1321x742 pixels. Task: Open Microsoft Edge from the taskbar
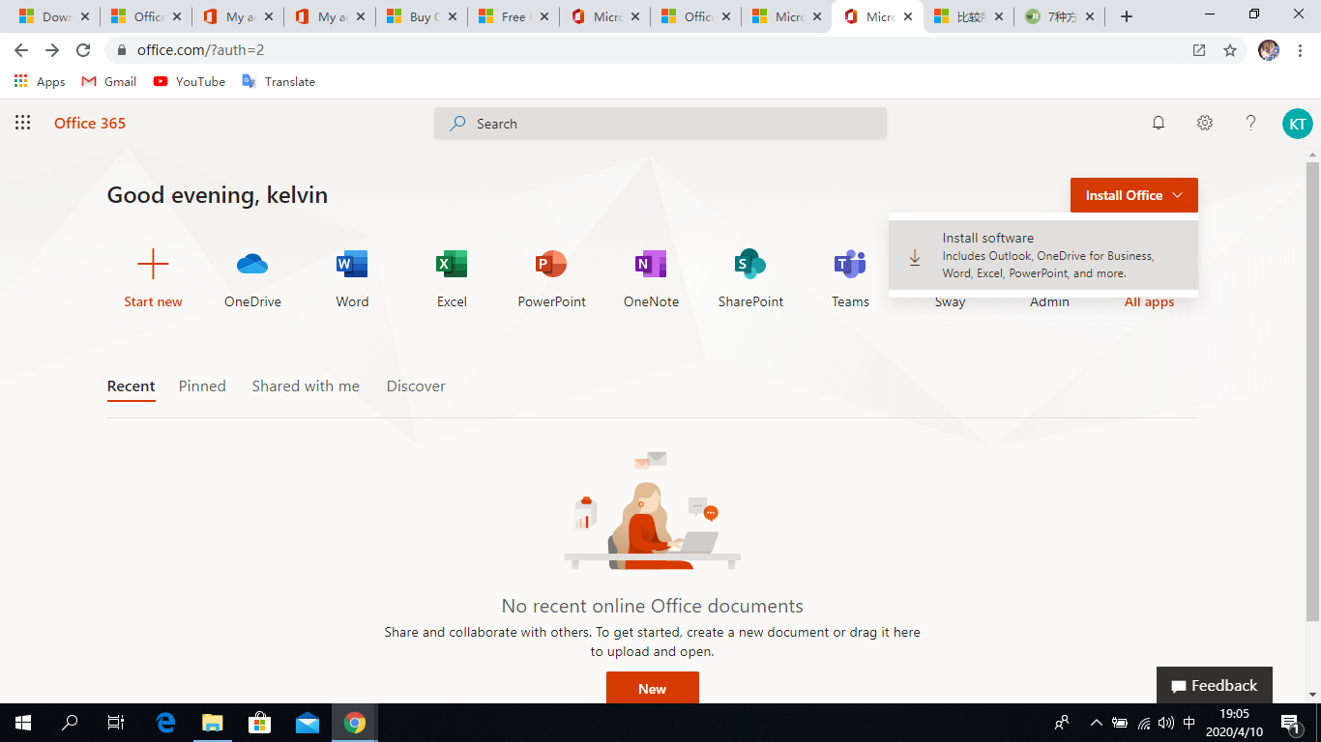coord(165,722)
